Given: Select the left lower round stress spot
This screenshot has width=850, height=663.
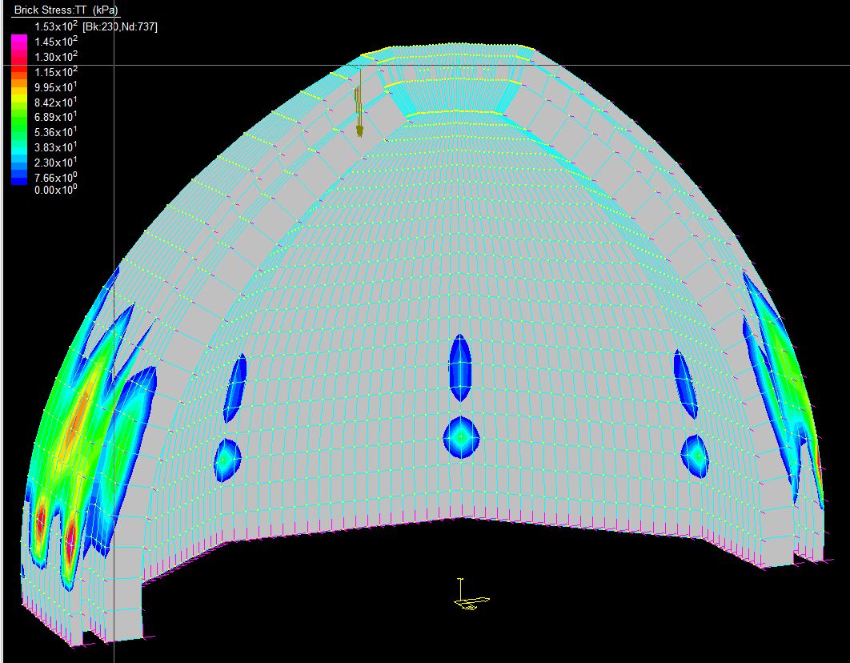Looking at the screenshot, I should click(x=227, y=459).
